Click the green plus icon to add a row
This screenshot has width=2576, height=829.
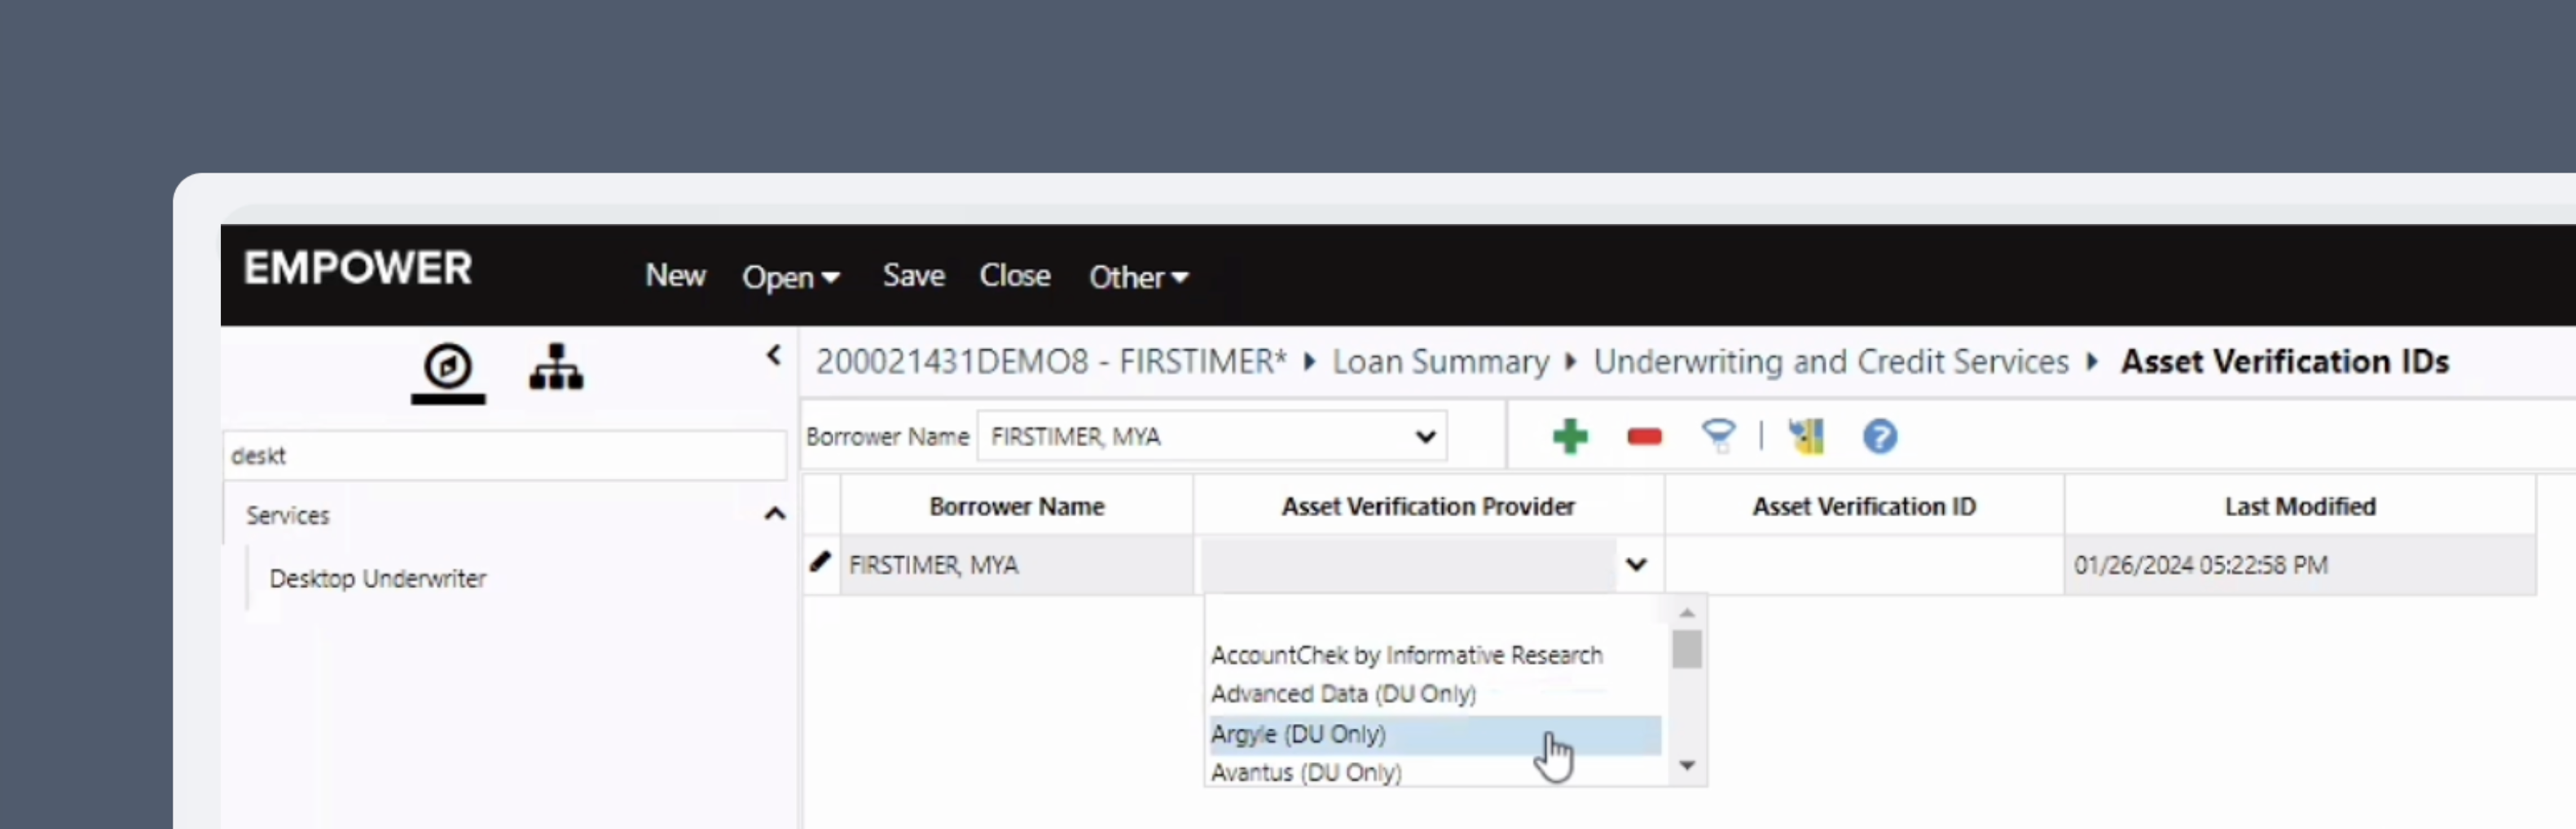pos(1570,436)
